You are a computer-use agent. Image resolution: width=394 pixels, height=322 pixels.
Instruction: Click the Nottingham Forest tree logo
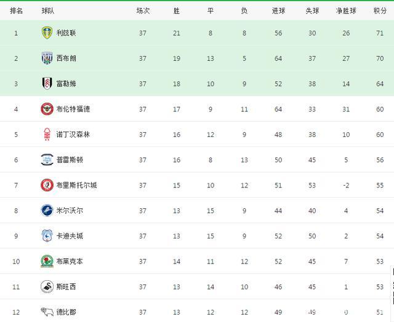[47, 135]
